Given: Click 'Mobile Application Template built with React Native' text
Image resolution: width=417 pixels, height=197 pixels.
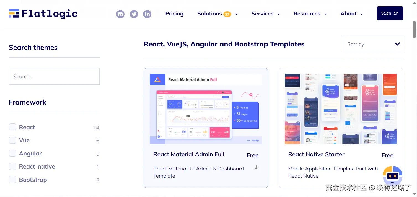Looking at the screenshot, I should coord(333,172).
